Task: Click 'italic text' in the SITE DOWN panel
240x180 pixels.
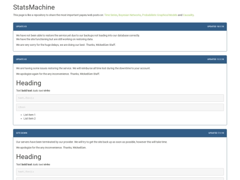Action: 38,164
